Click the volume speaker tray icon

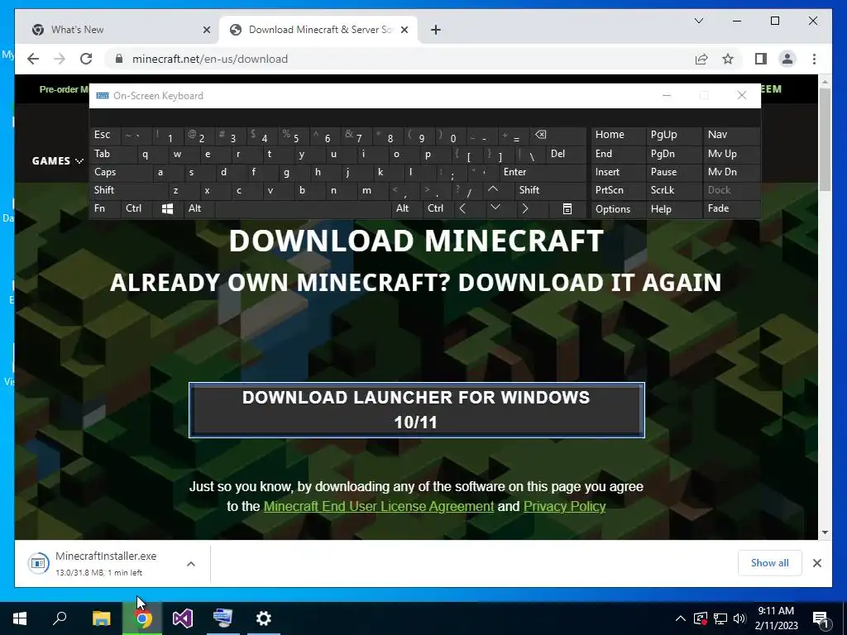click(740, 618)
